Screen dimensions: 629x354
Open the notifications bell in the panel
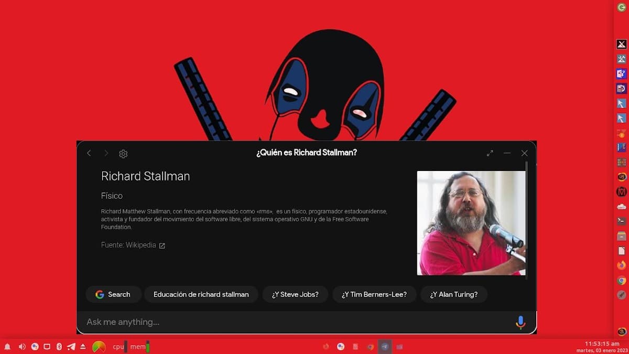tap(7, 347)
